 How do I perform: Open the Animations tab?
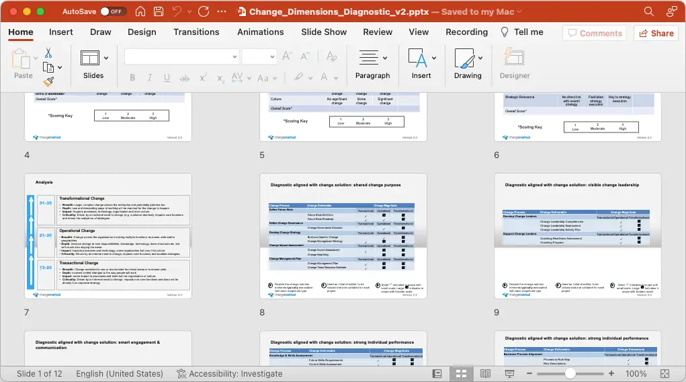[260, 32]
